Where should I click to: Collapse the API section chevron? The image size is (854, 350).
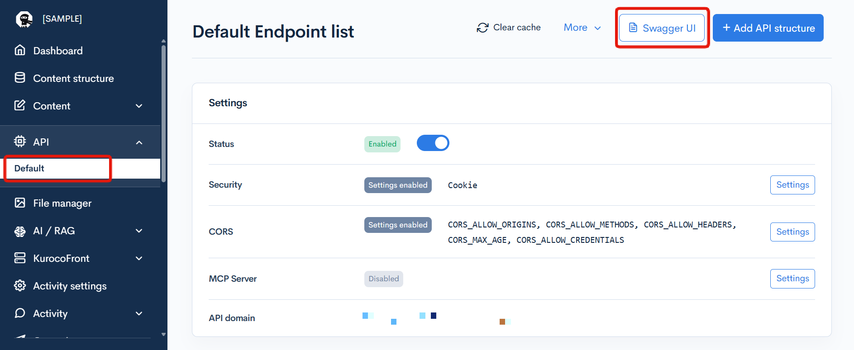tap(139, 142)
